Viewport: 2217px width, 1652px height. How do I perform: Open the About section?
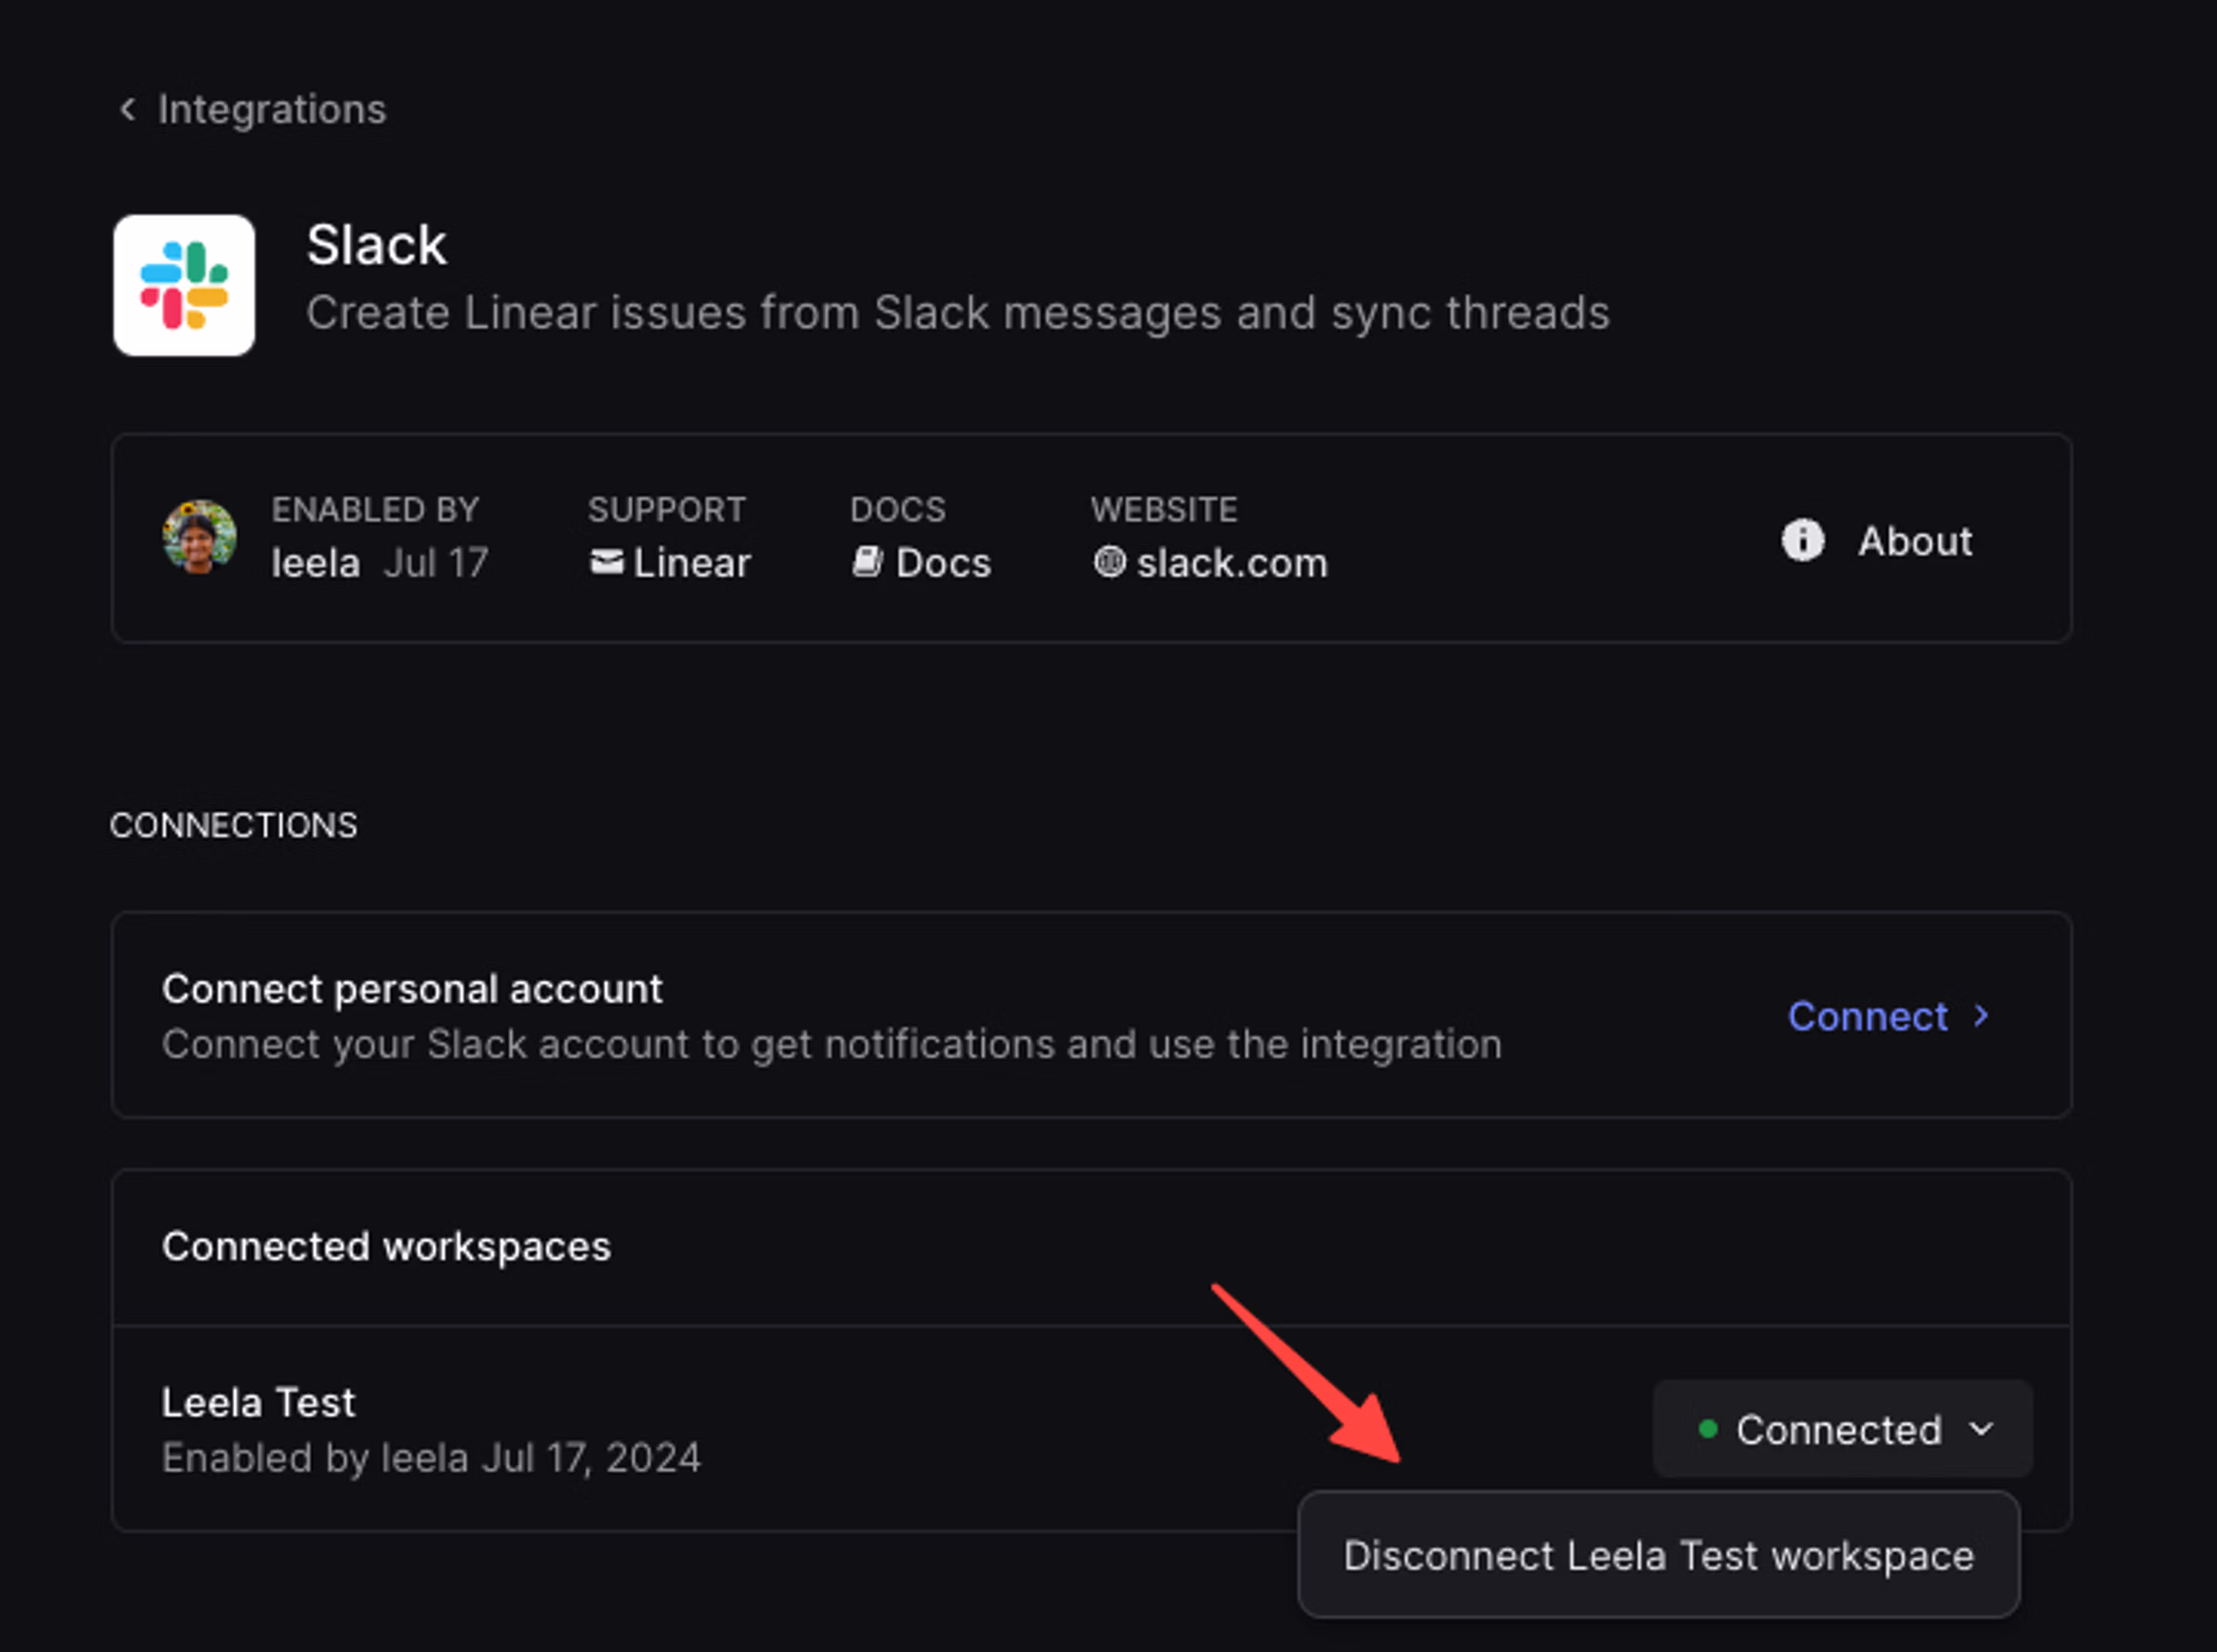point(1877,541)
